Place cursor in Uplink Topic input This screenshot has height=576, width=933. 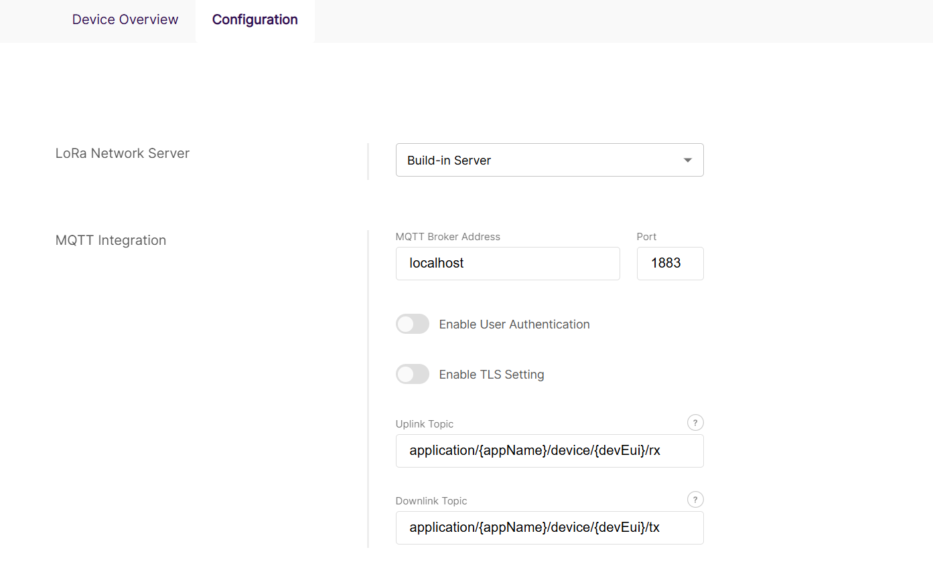point(549,451)
